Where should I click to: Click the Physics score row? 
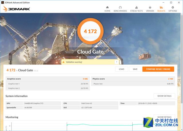[133, 79]
